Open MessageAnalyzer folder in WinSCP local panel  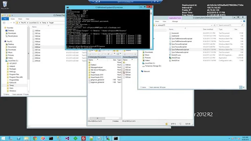(97, 67)
